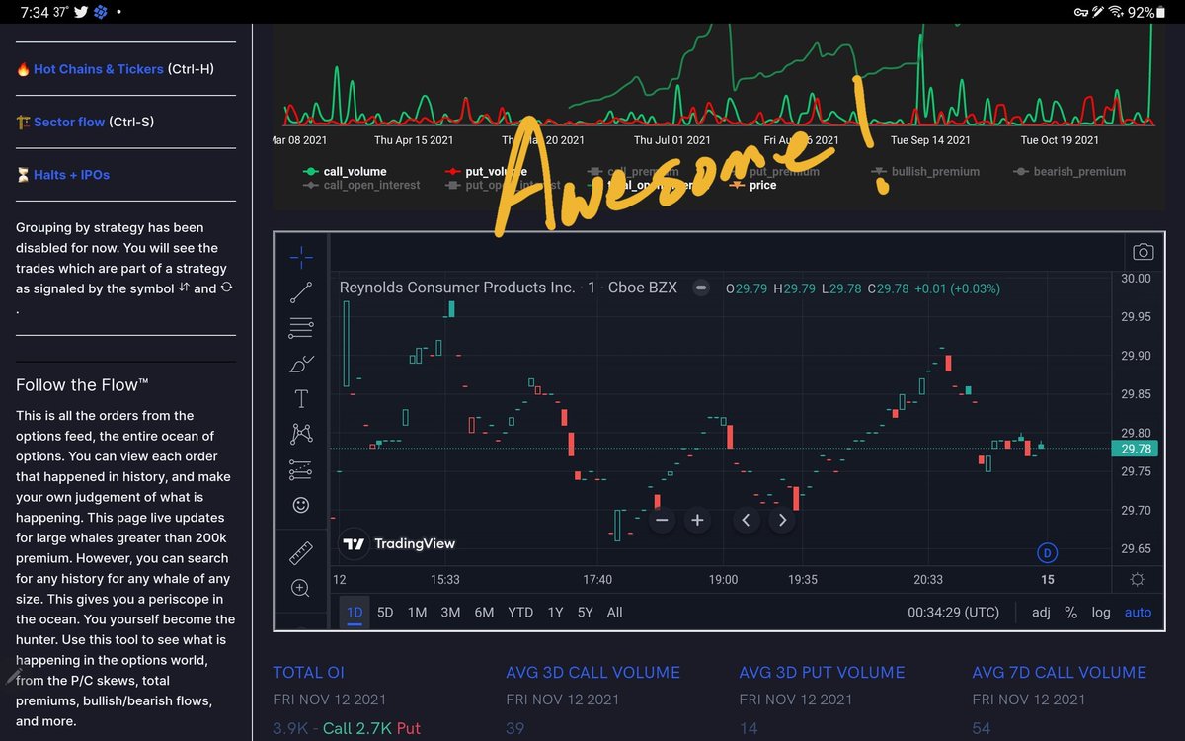Open the pencil edit icon
The height and width of the screenshot is (741, 1185).
coord(14,677)
